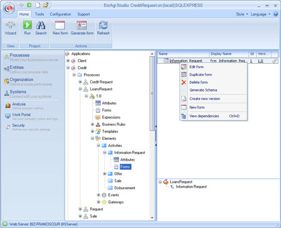Image resolution: width=281 pixels, height=228 pixels.
Task: Collapse the LoansRequest process node
Action: click(80, 89)
